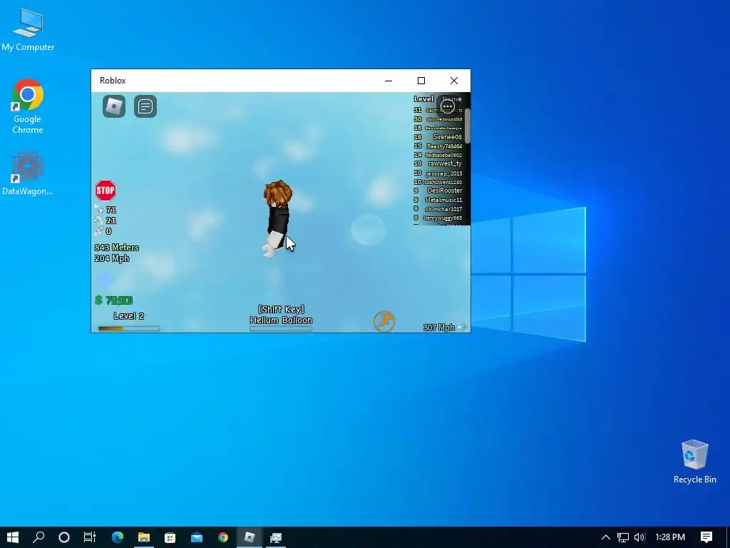The width and height of the screenshot is (730, 548).
Task: Open taskbar Search magnifier
Action: [38, 537]
